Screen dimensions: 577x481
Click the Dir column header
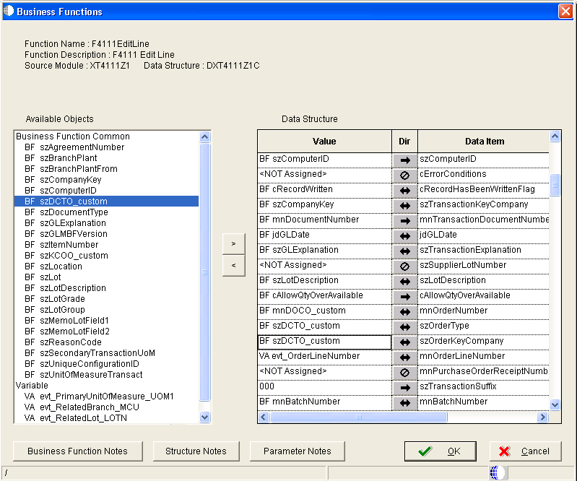pos(405,142)
